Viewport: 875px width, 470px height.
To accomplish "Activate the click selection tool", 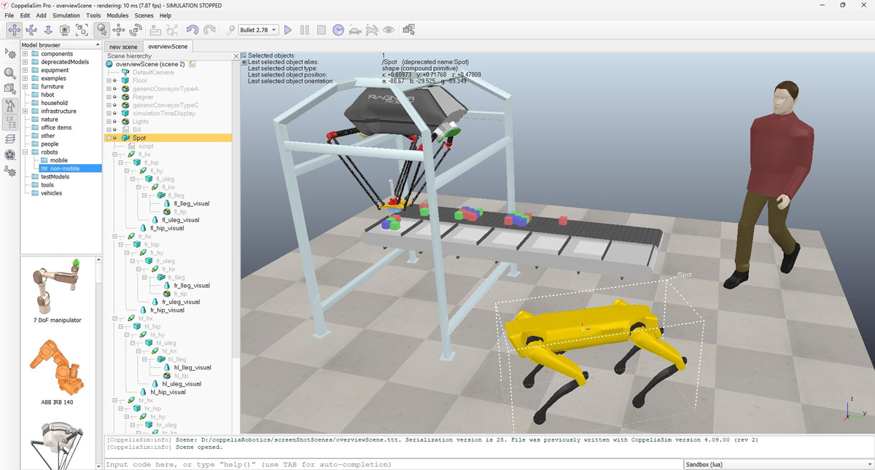I will 101,30.
